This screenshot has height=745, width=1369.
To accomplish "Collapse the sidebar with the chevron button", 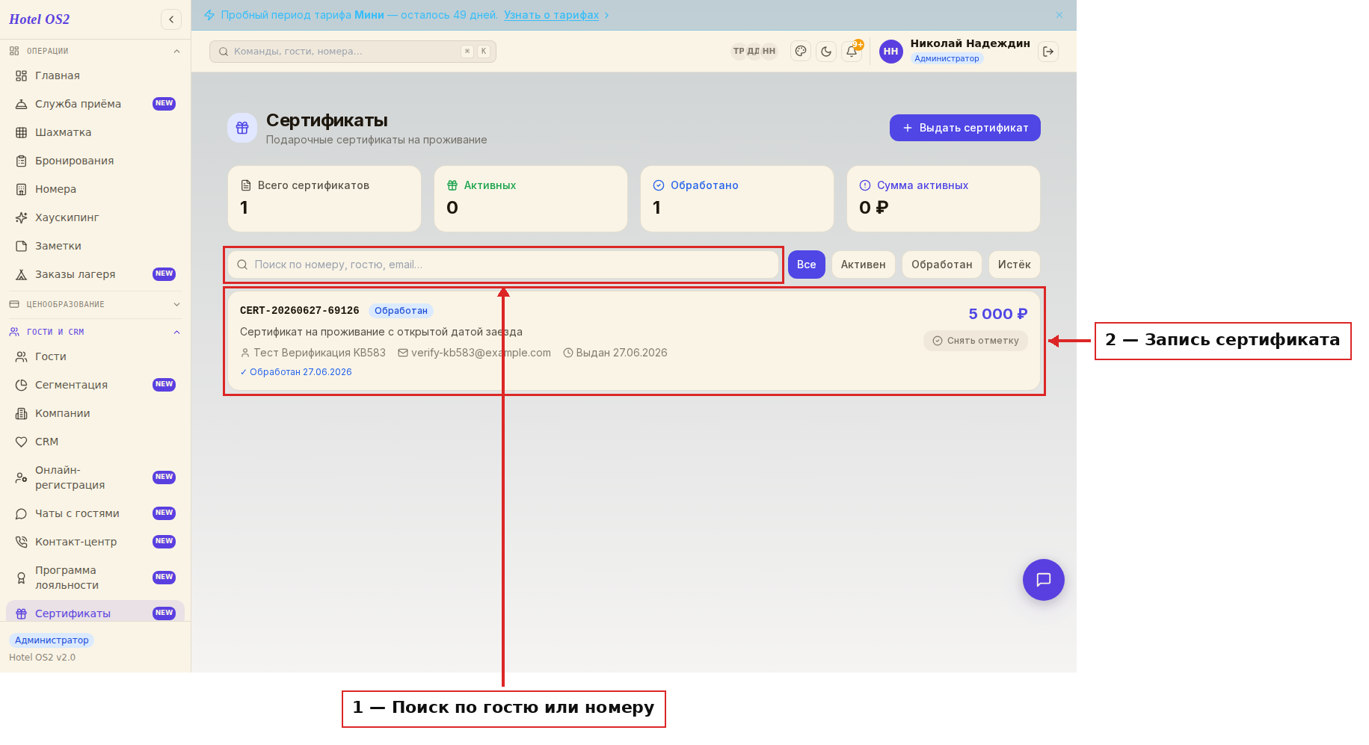I will click(x=171, y=19).
